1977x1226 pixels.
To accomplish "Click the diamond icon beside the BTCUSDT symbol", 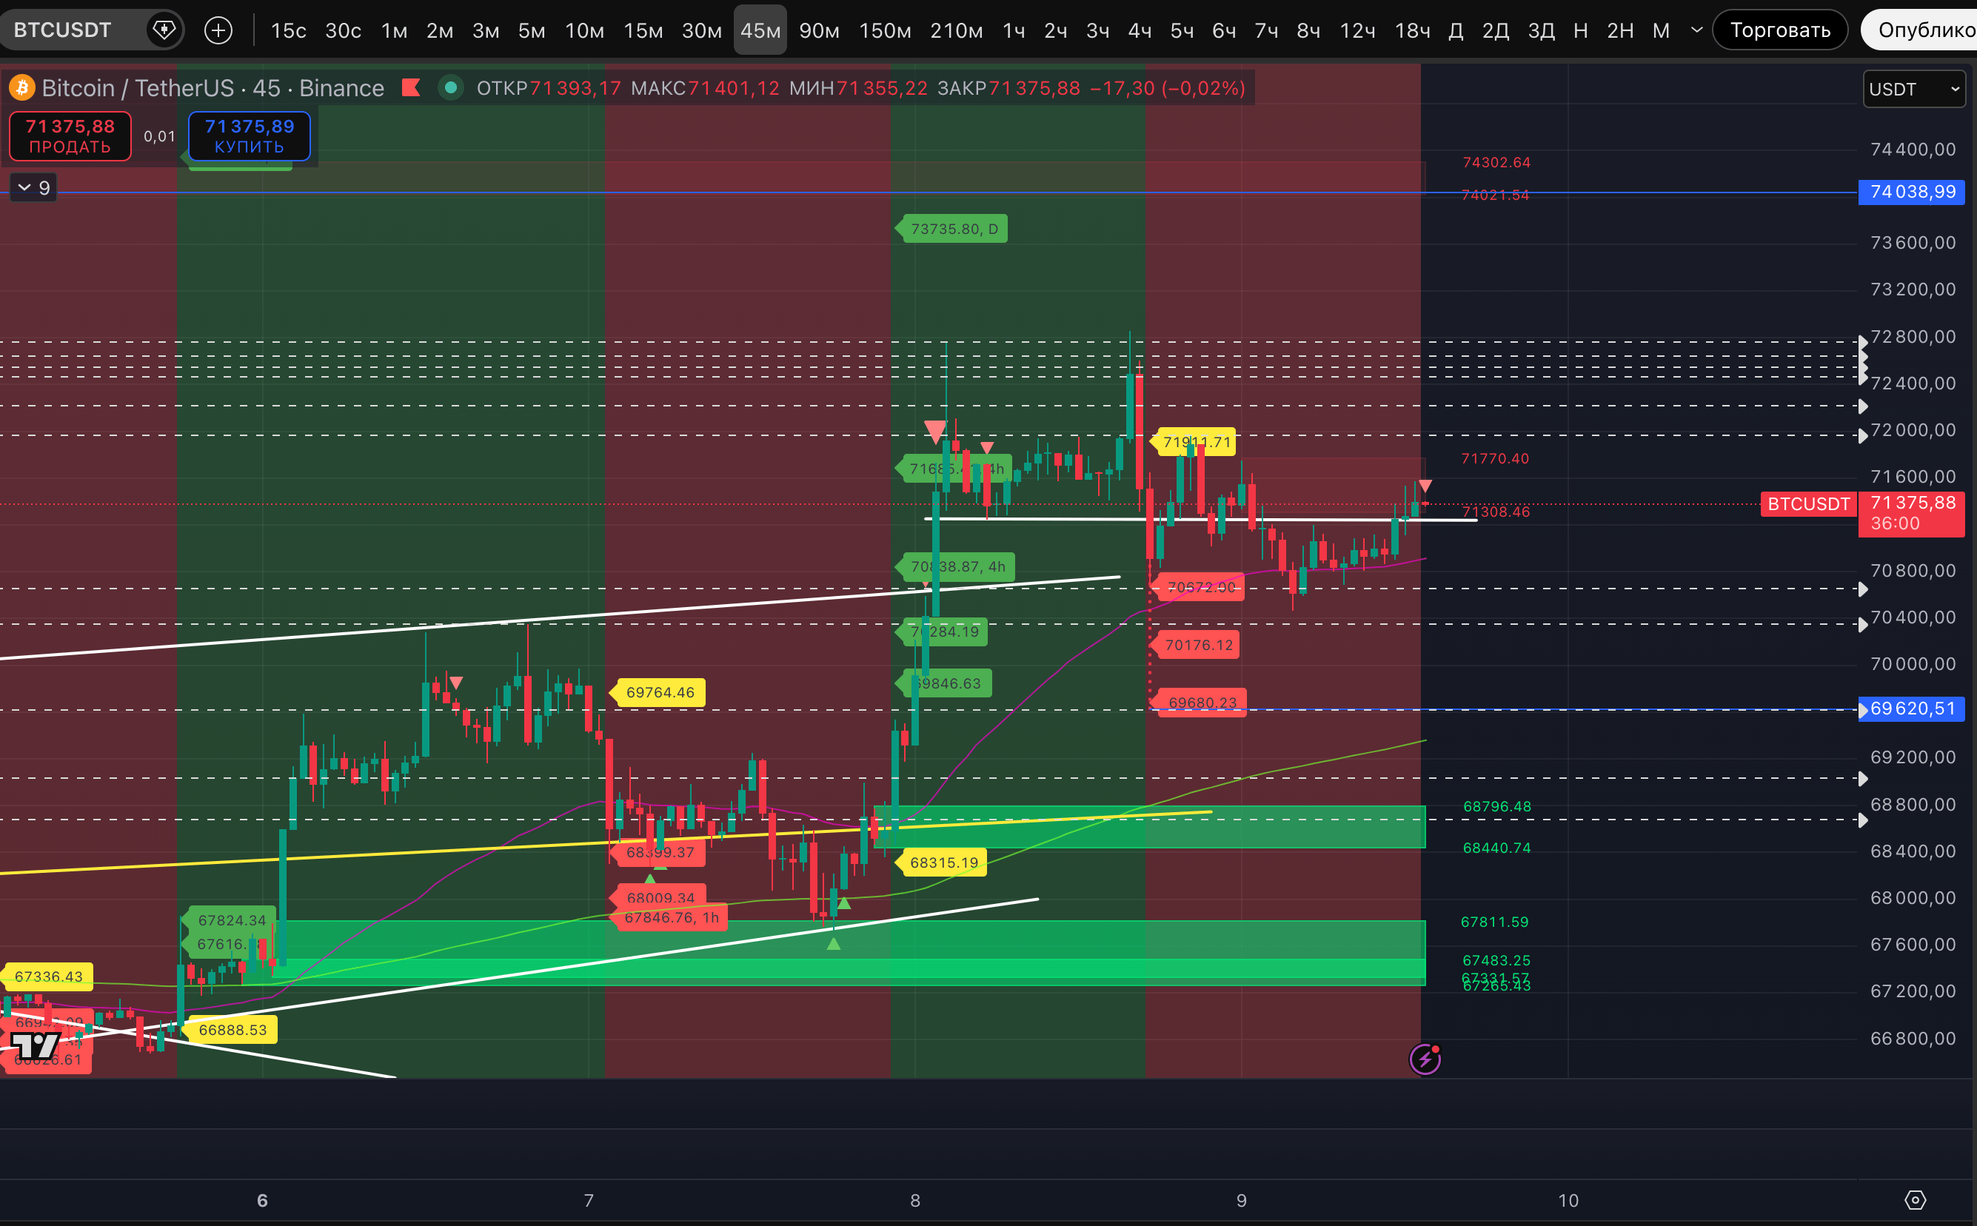I will point(164,31).
